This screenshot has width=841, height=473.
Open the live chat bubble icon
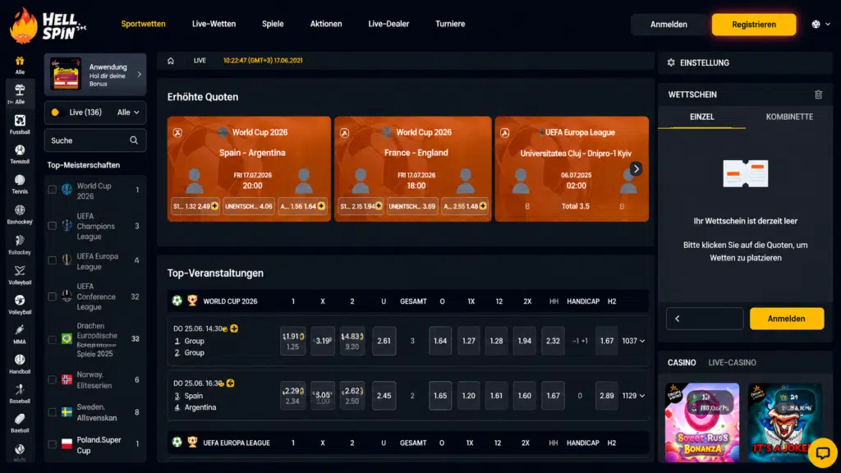point(822,452)
